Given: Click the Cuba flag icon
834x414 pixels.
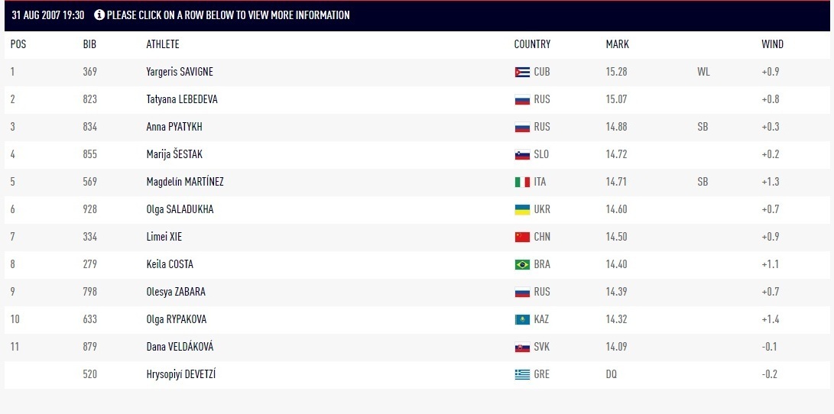Looking at the screenshot, I should coord(522,72).
